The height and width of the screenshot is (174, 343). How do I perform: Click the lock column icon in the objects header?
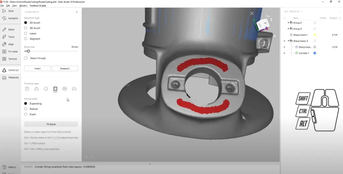tap(340, 18)
